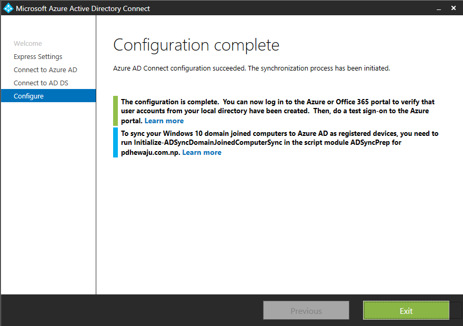The image size is (463, 326).
Task: Click the Configuration complete heading
Action: pos(196,45)
